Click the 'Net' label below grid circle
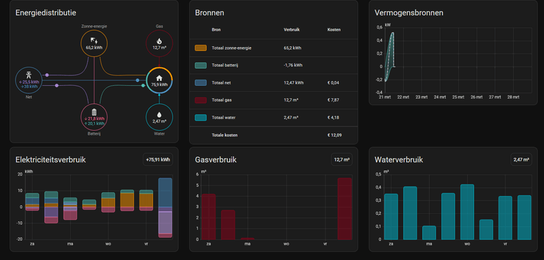The width and height of the screenshot is (544, 260). [x=29, y=97]
